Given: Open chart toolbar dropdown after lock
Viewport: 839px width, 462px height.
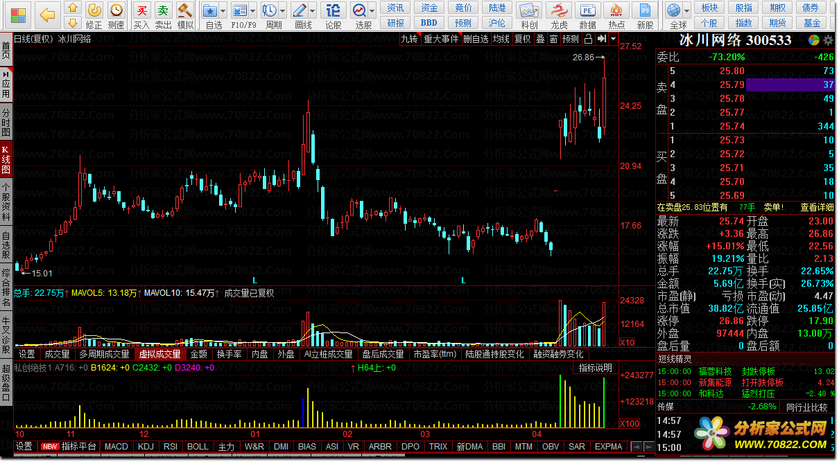Looking at the screenshot, I should pyautogui.click(x=612, y=39).
